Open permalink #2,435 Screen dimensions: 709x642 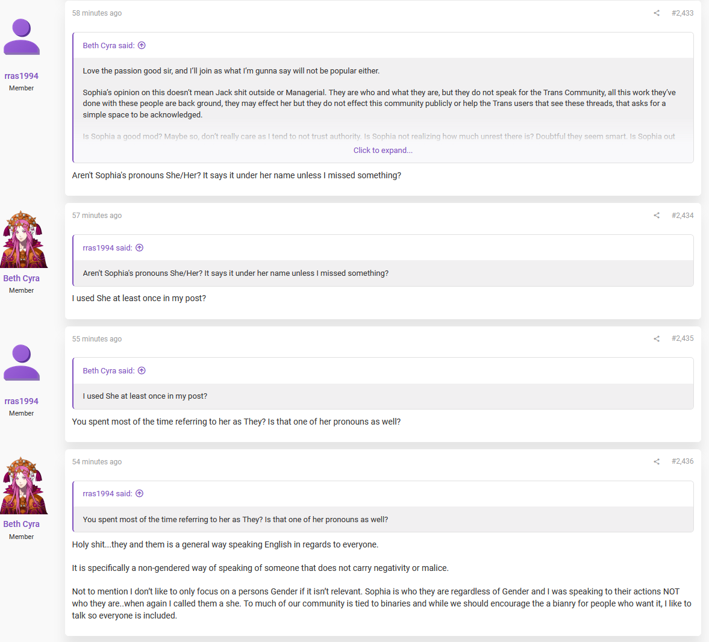tap(682, 338)
